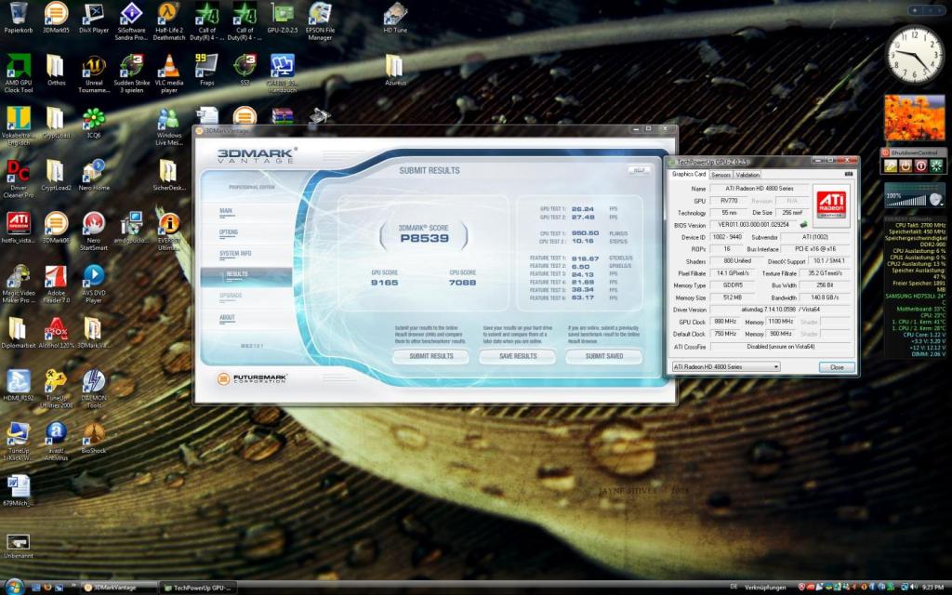This screenshot has width=952, height=595.
Task: Switch to 3DMarkVantage taskbar button
Action: coord(118,588)
